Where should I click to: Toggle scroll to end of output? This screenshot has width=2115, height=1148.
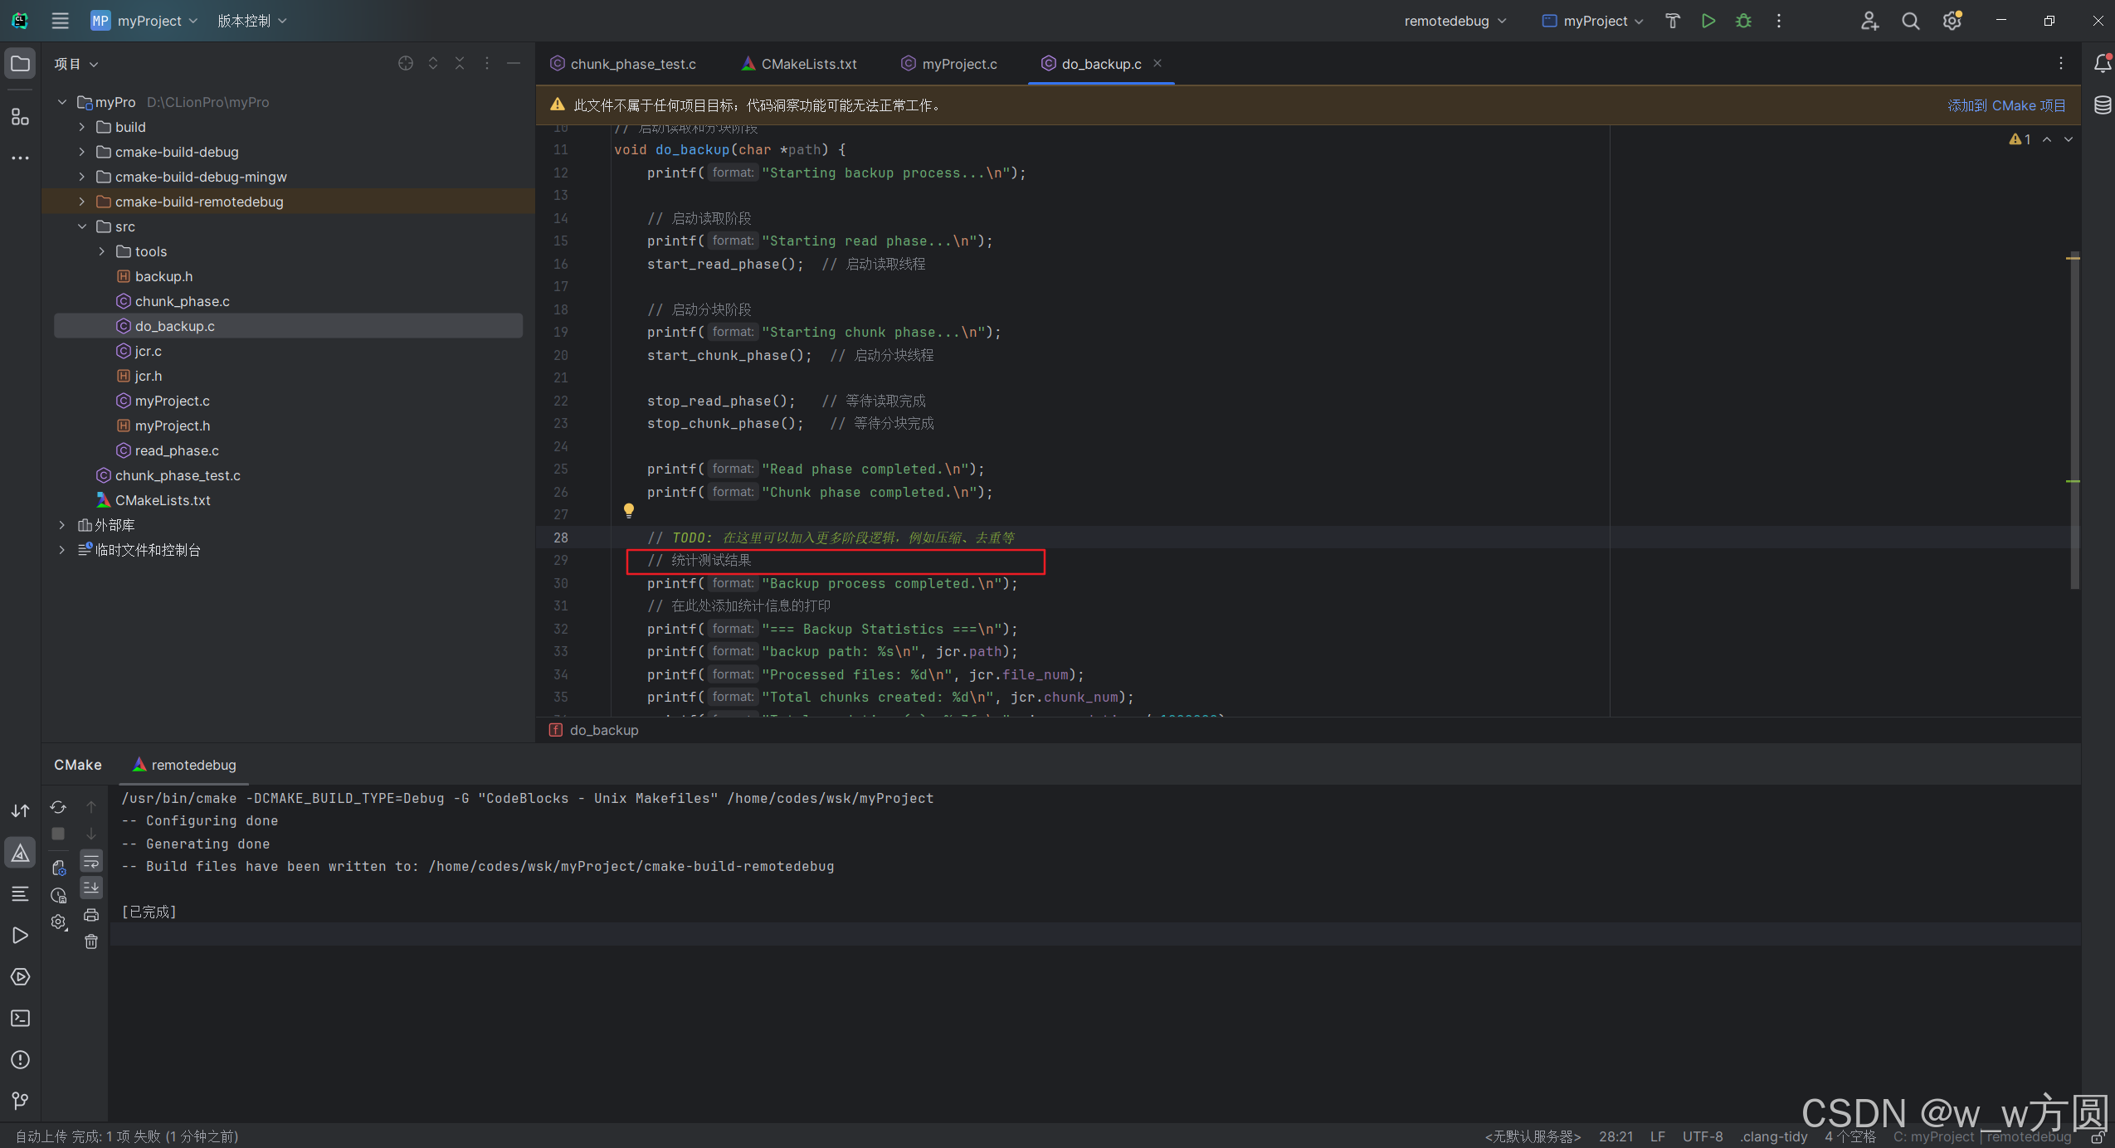(x=91, y=888)
